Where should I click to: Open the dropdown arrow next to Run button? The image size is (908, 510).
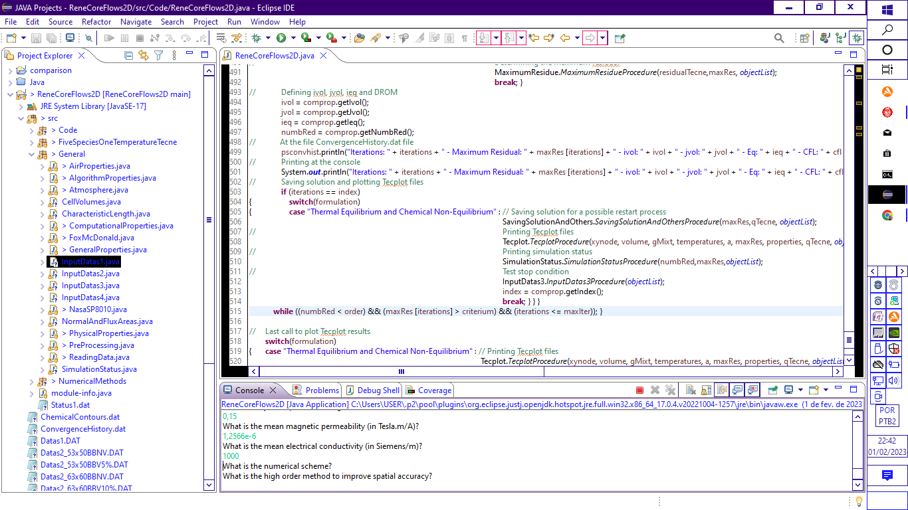coord(293,38)
